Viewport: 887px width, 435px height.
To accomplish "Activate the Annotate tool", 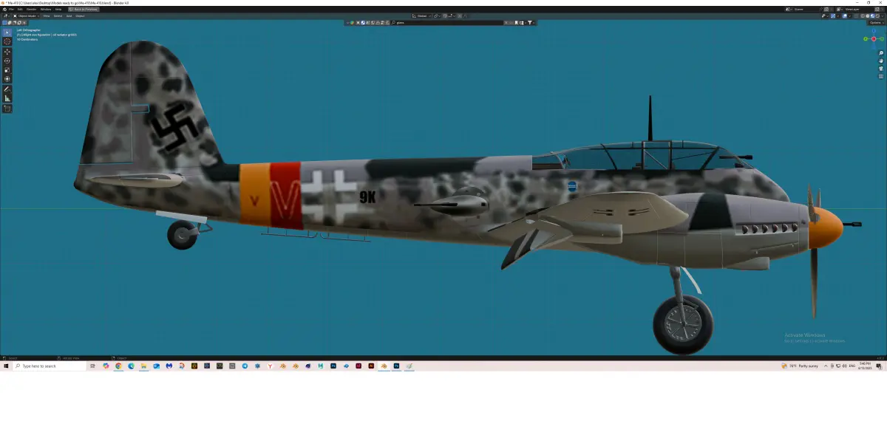I will click(7, 89).
